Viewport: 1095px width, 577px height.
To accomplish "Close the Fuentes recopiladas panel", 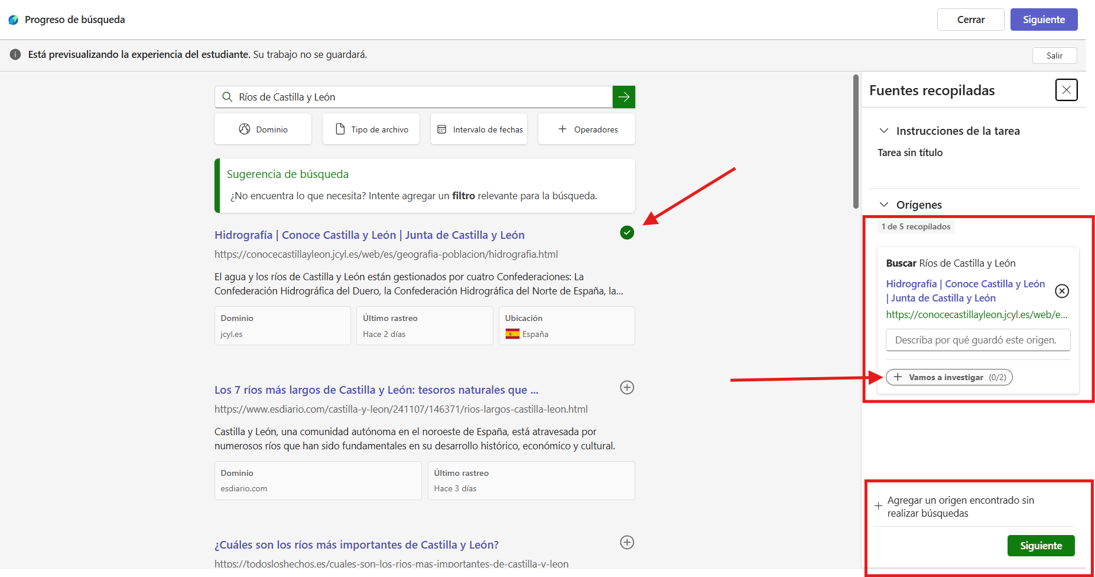I will pyautogui.click(x=1067, y=90).
